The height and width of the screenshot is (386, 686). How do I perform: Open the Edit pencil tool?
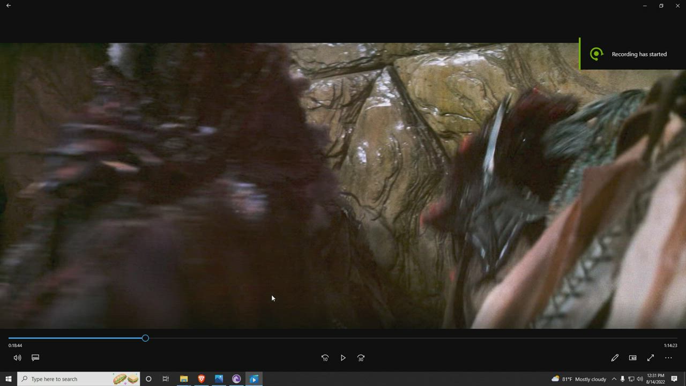coord(615,358)
